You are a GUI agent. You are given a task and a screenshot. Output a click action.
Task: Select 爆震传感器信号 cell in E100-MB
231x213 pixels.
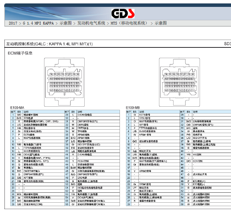[x=159, y=201]
